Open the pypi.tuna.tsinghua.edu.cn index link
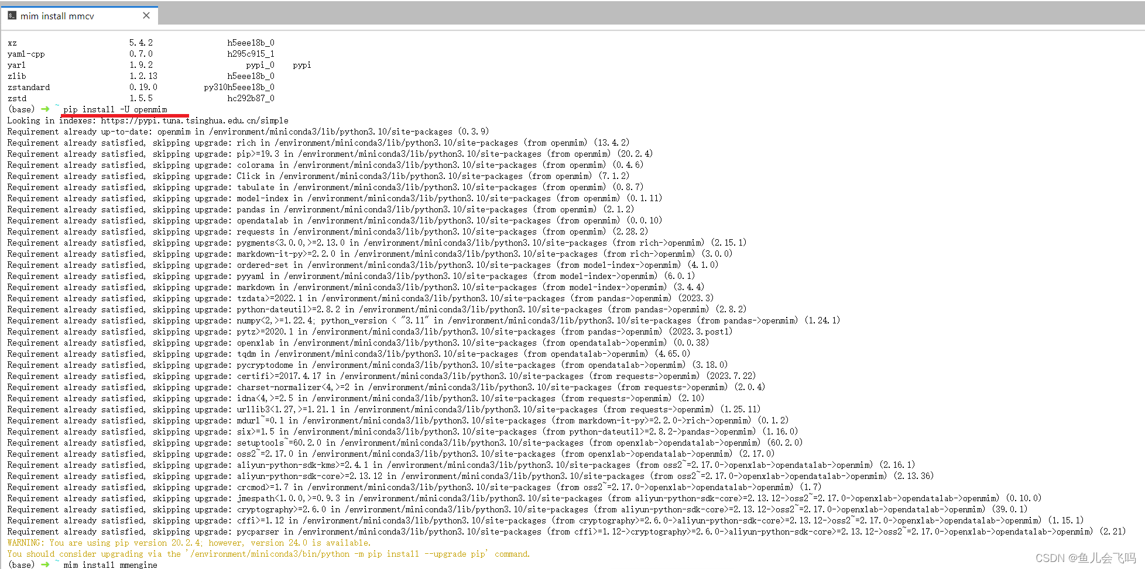This screenshot has width=1145, height=569. [194, 120]
